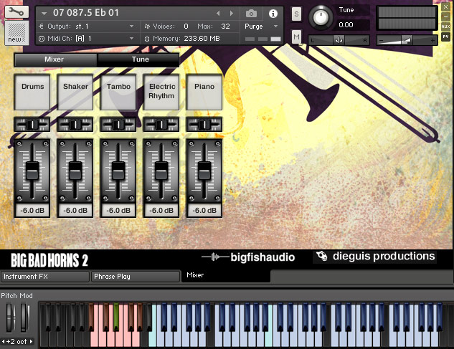Open the Instrument FX tab
Viewport: 454px width, 349px height.
click(x=45, y=277)
